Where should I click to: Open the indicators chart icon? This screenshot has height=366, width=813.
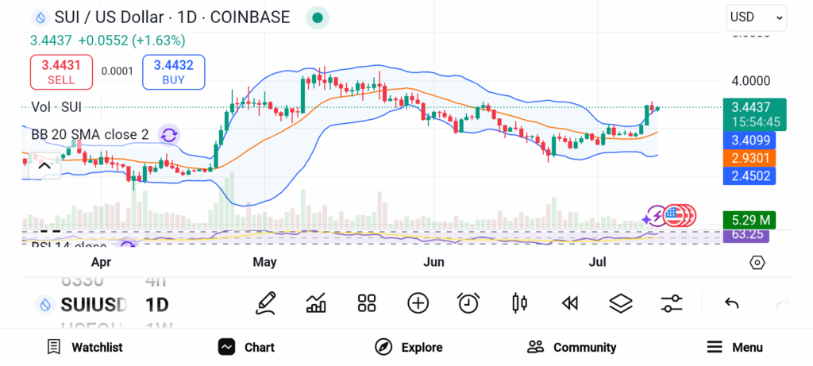pos(316,303)
